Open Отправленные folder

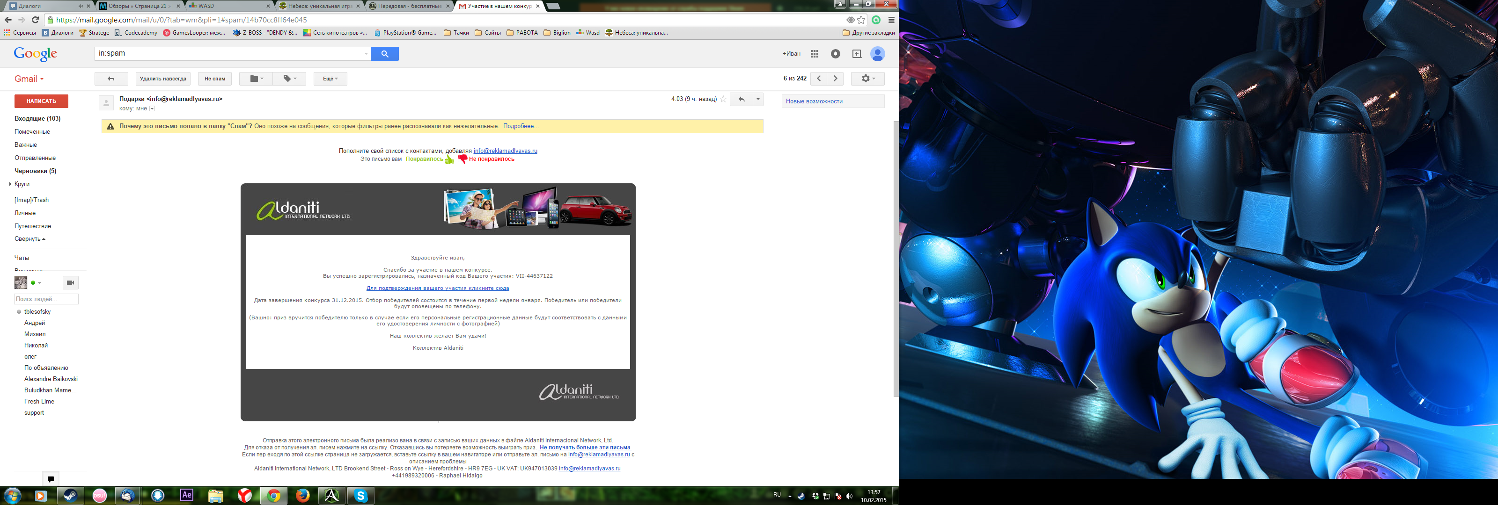click(35, 158)
